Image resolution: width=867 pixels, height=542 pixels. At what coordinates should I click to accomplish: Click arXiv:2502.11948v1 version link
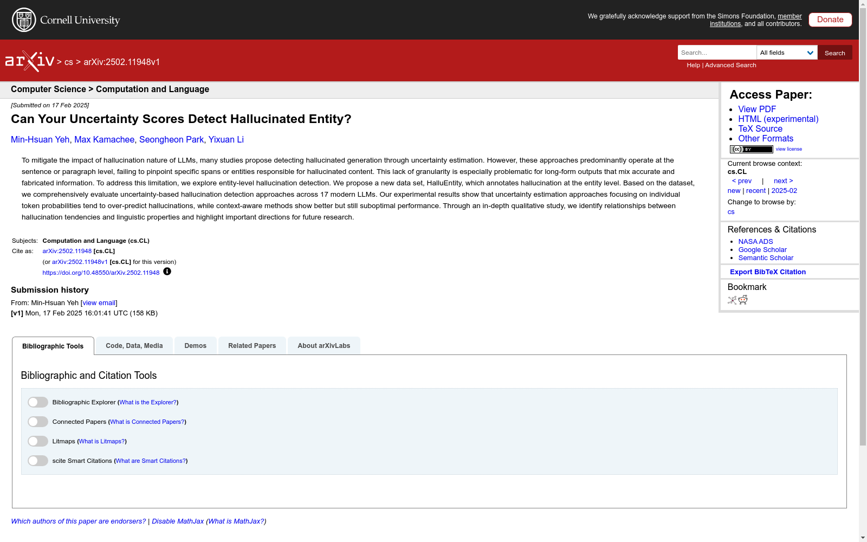click(80, 262)
